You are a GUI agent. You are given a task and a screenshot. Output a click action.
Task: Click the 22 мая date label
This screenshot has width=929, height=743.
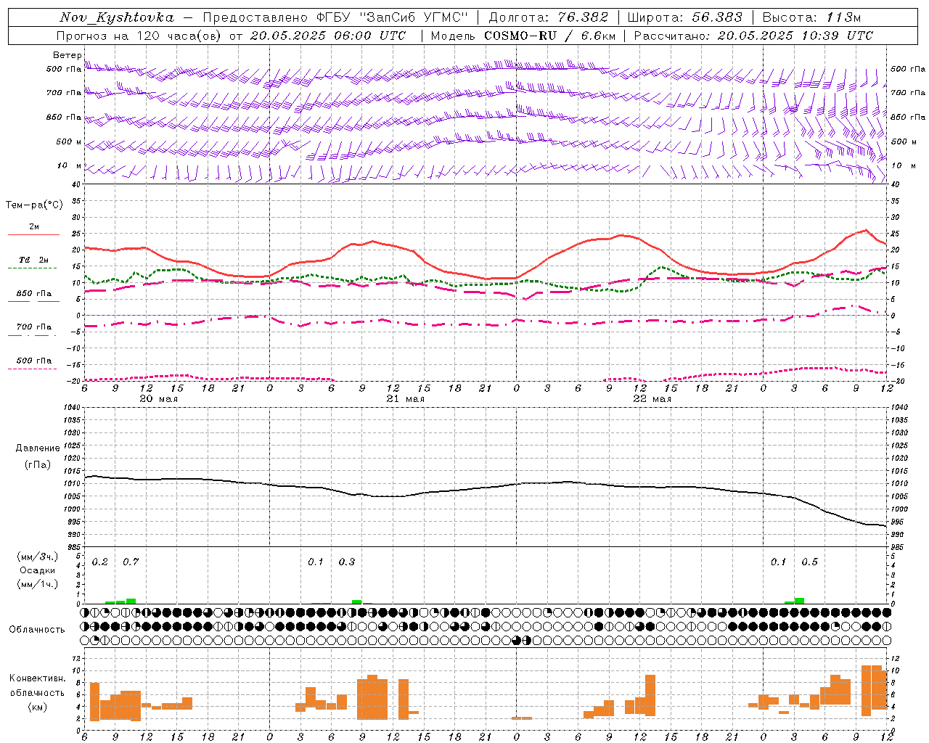click(x=652, y=399)
